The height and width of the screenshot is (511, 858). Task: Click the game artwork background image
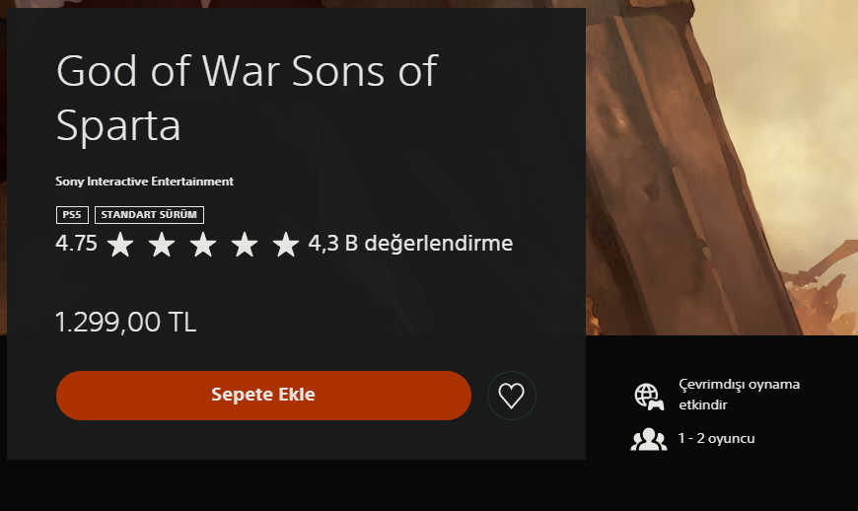click(x=720, y=168)
